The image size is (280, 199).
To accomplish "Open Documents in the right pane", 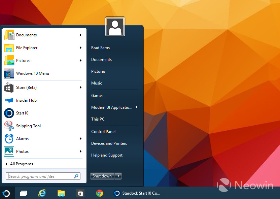I will pos(101,60).
